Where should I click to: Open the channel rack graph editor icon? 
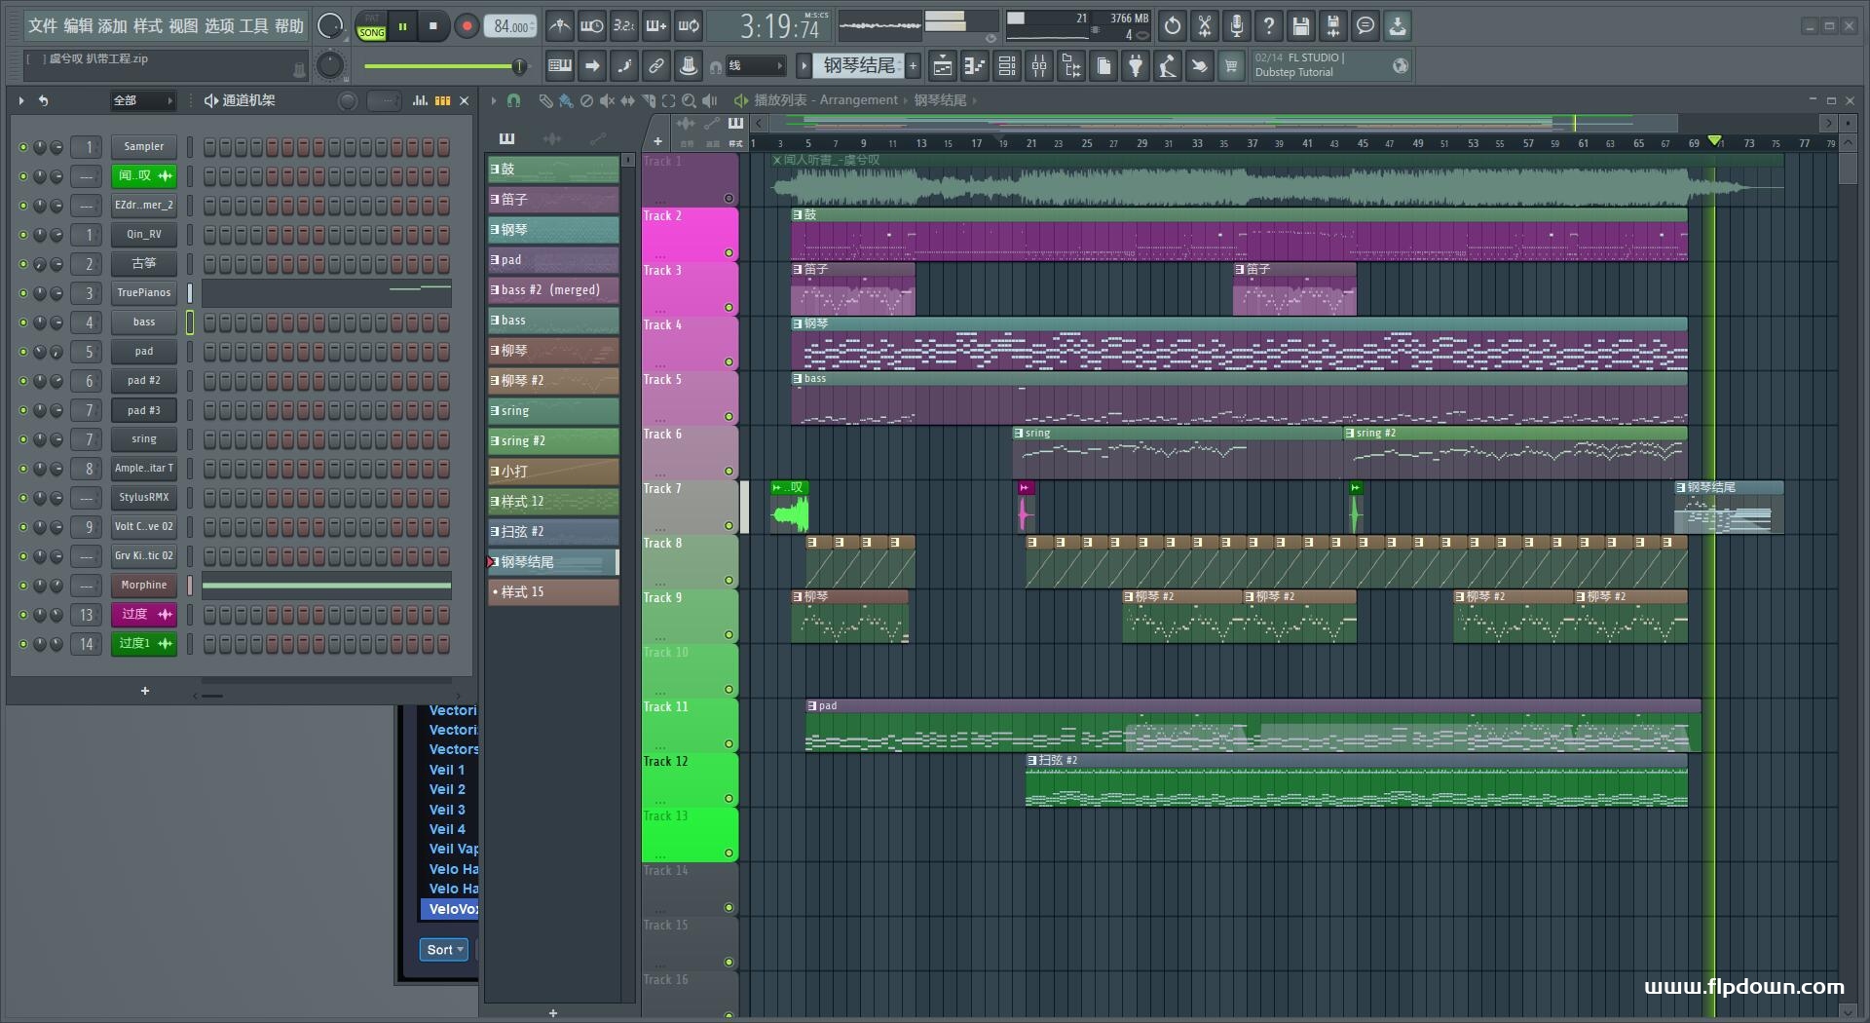(x=420, y=100)
